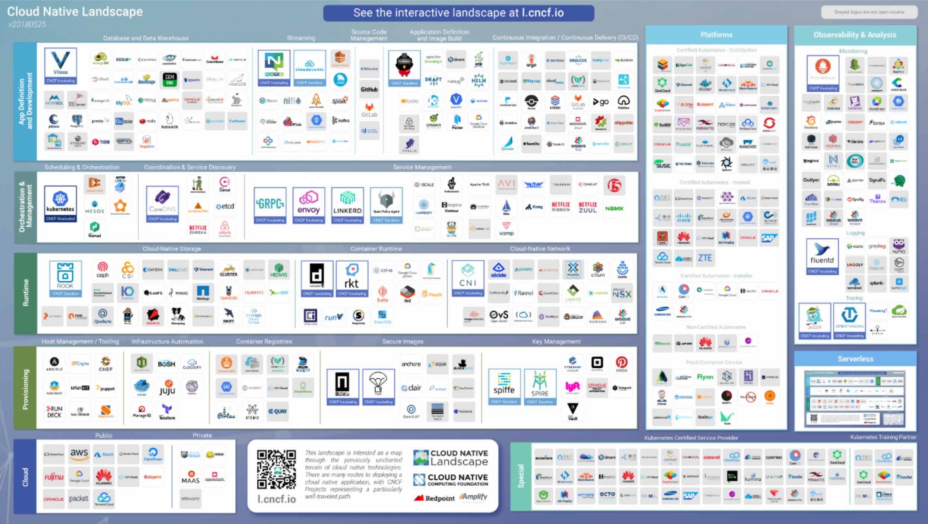The image size is (928, 524).
Task: Select the runV logo
Action: tap(334, 317)
